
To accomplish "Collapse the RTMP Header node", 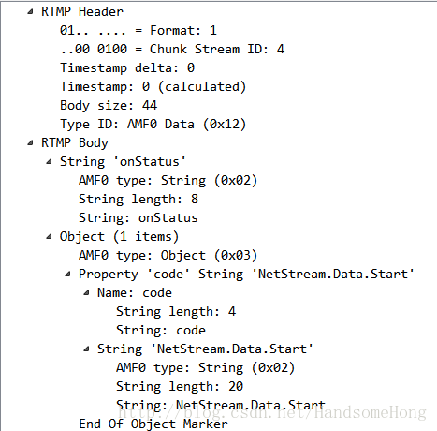I will (30, 12).
